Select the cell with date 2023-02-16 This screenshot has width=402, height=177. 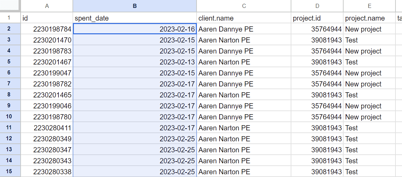click(135, 29)
